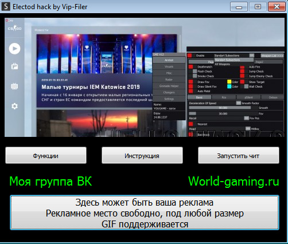This screenshot has width=288, height=244.
Task: Close the Electod hack window
Action: tap(277, 7)
